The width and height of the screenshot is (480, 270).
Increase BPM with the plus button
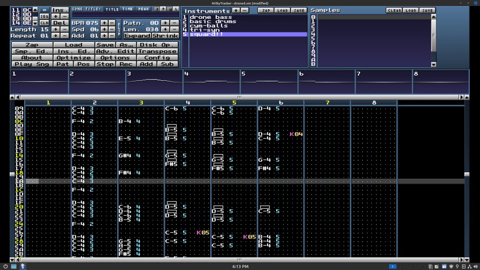104,23
